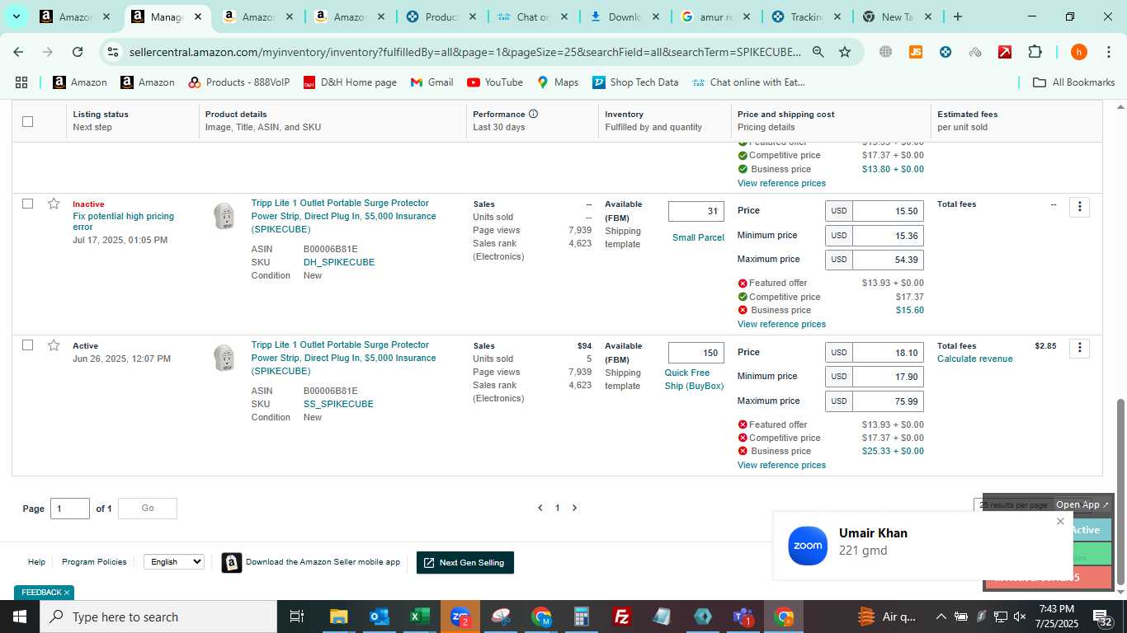Screen dimensions: 1127x633
Task: Click the Next Gen Selling button
Action: (465, 562)
